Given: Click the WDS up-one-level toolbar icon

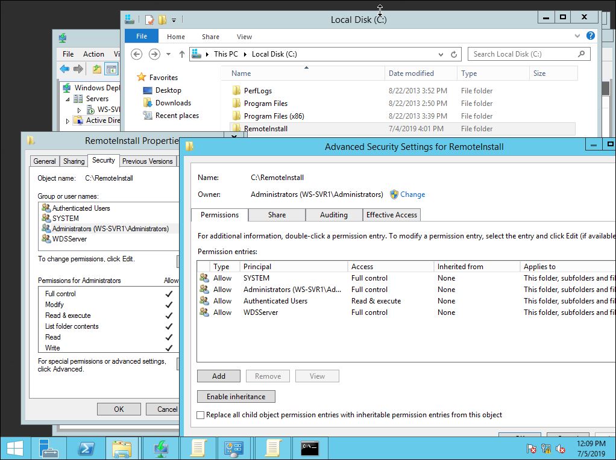Looking at the screenshot, I should pos(96,69).
